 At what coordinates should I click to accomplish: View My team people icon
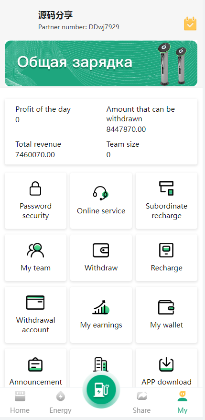(x=35, y=250)
